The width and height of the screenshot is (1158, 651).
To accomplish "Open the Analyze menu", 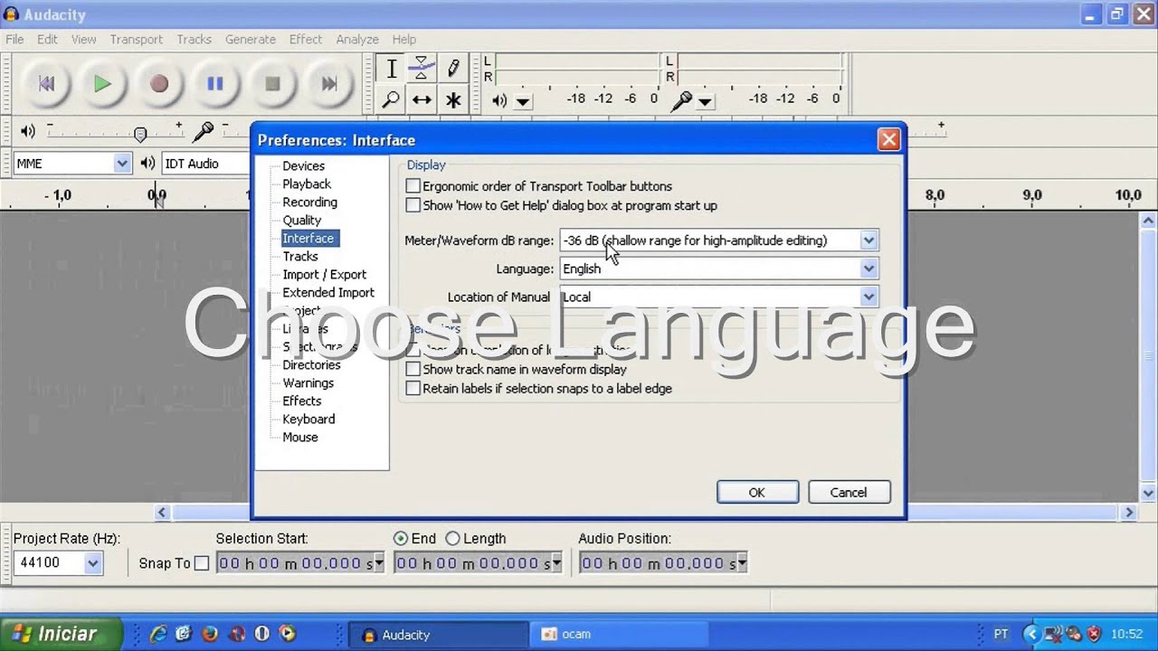I will pyautogui.click(x=357, y=39).
